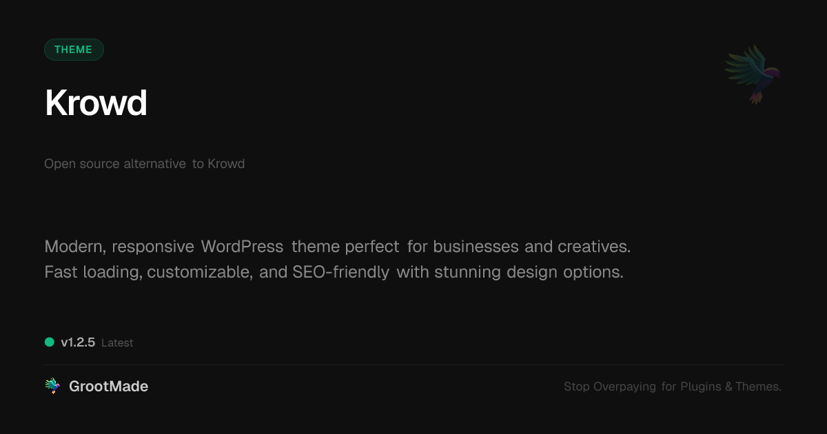827x434 pixels.
Task: Click the word SEO-friendly in the description
Action: [x=340, y=272]
